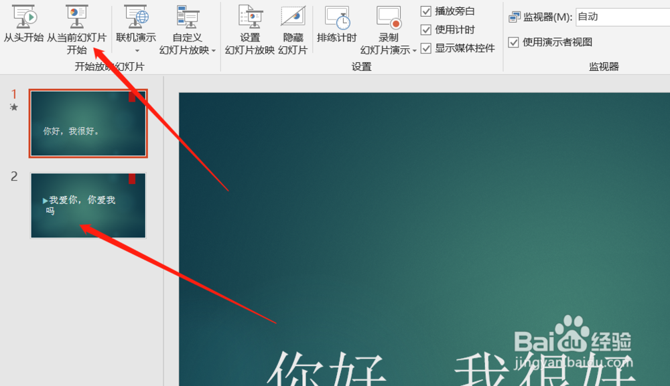Click the 录制幻灯片演示 record icon
The height and width of the screenshot is (386, 670).
pos(389,17)
